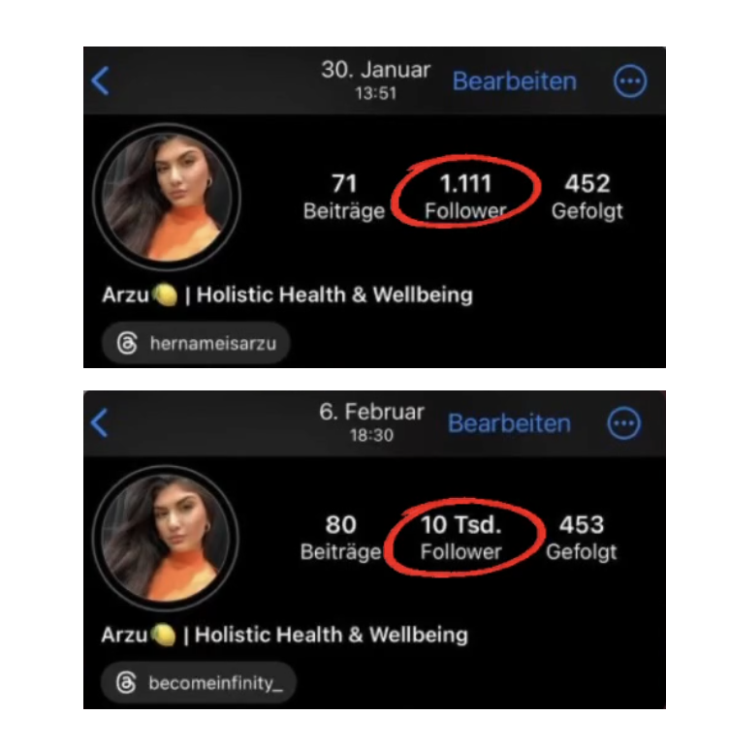The image size is (729, 746).
Task: Click the lemon emoji in the upper Arzu name
Action: [x=165, y=295]
